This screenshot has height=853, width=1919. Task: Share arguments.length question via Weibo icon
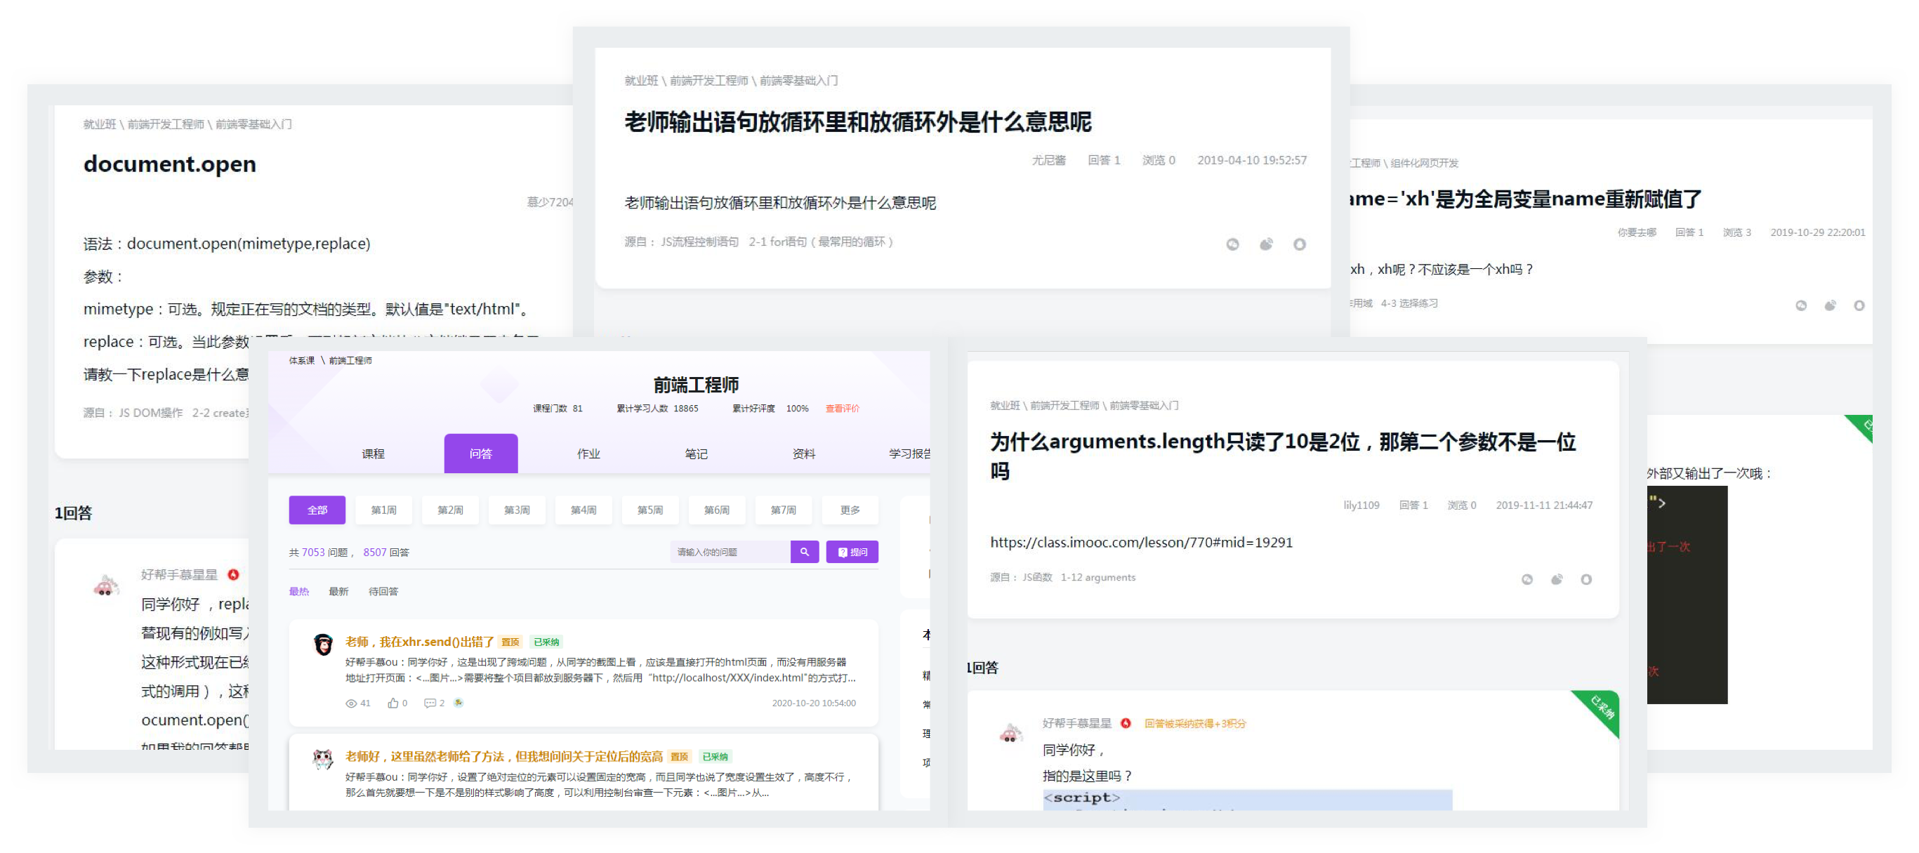point(1556,579)
